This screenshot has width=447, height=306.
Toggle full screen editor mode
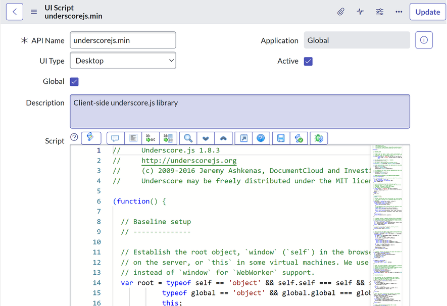point(243,138)
